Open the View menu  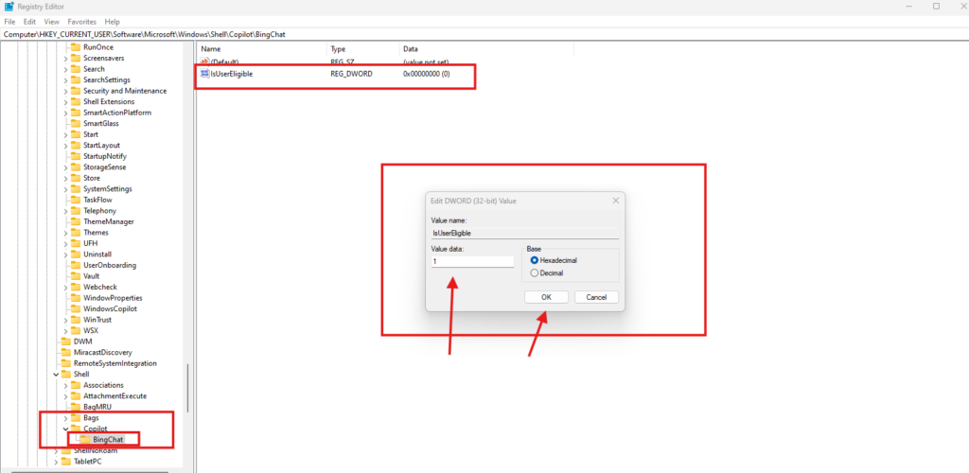(x=52, y=22)
